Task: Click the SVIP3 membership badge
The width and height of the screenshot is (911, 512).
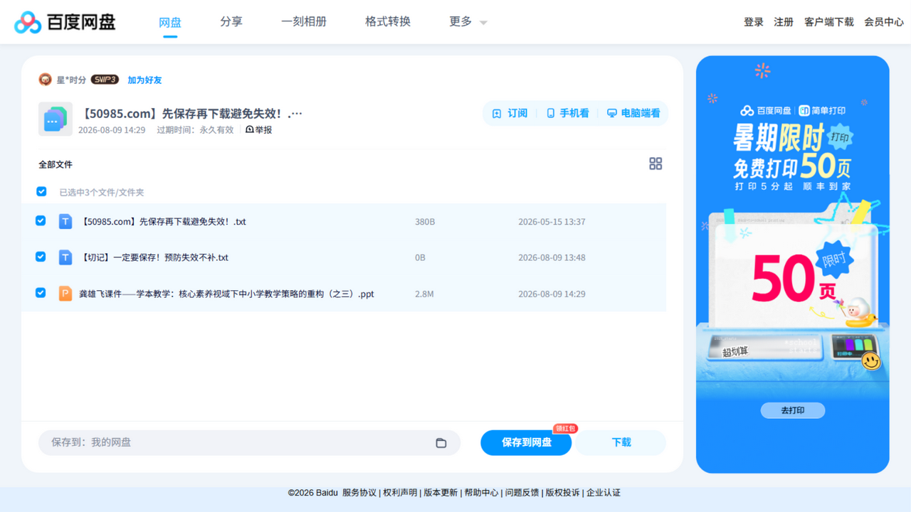Action: [x=105, y=80]
